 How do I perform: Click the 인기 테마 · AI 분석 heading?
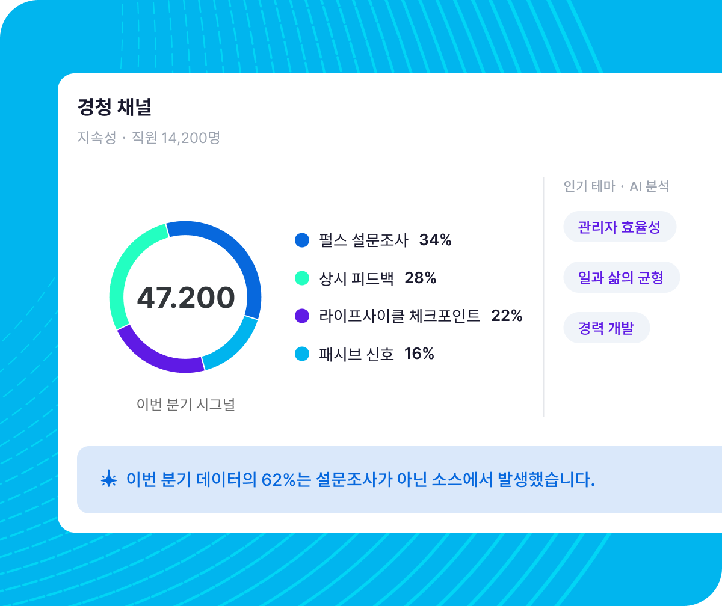point(616,186)
